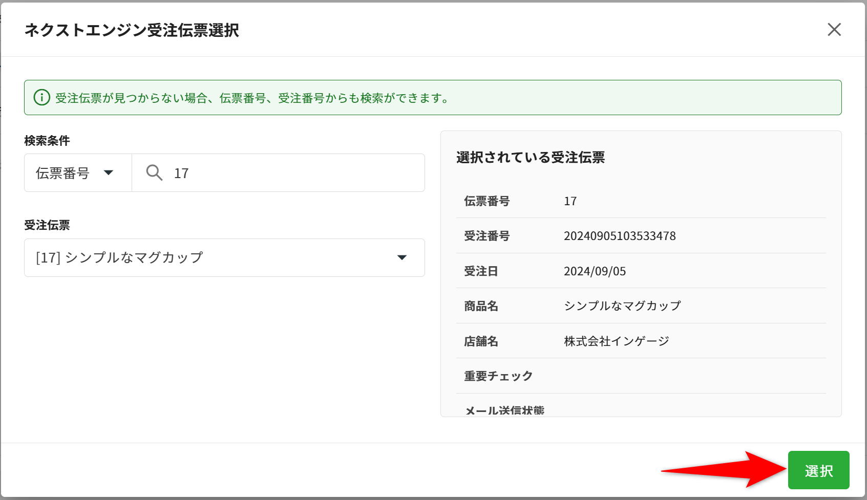Close the ネクストエンジン受注伝票選択 dialog
This screenshot has height=500, width=867.
[834, 30]
